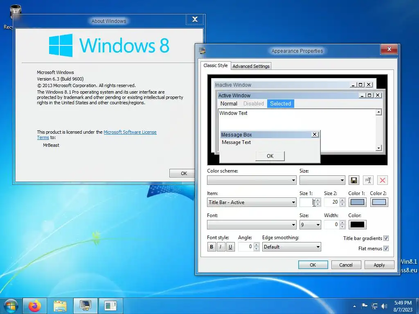Click the Appearance Properties taskbar icon
Screen dimensions: 419x314
[x=85, y=306]
